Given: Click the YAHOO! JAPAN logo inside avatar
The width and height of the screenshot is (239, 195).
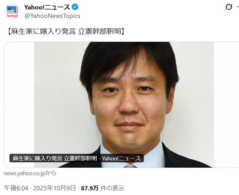Looking at the screenshot, I should pos(12,16).
